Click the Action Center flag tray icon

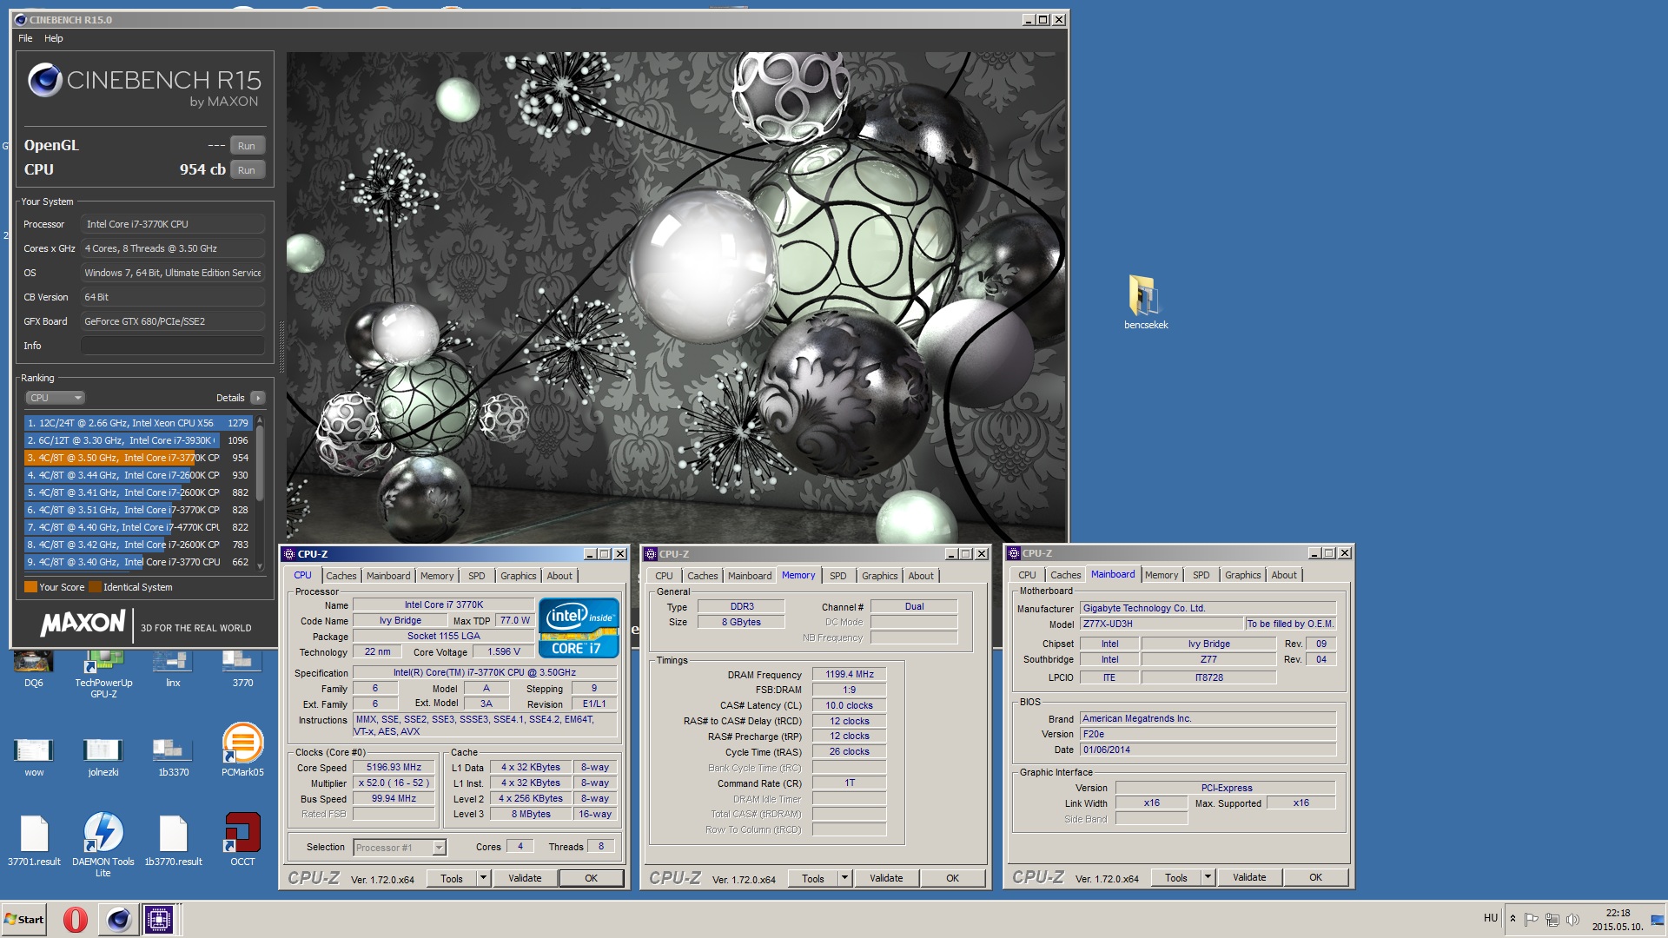tap(1531, 919)
